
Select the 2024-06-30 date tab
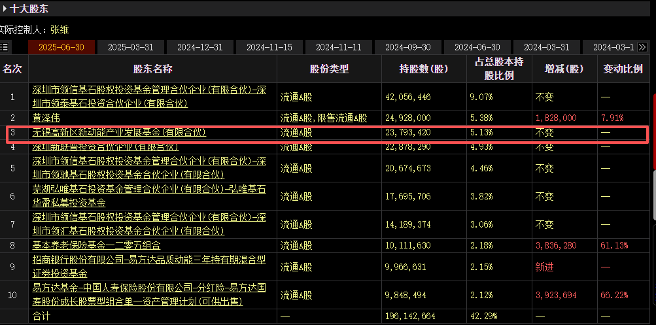point(477,47)
